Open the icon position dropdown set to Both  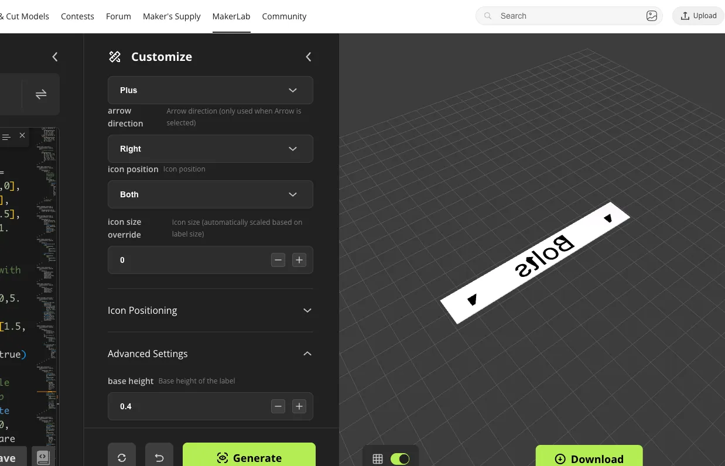coord(210,194)
